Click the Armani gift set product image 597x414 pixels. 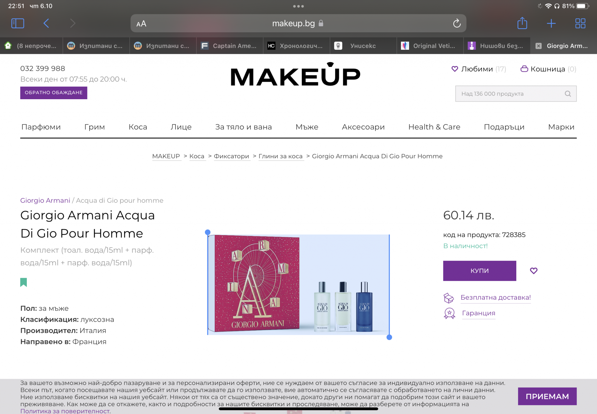[x=298, y=285]
